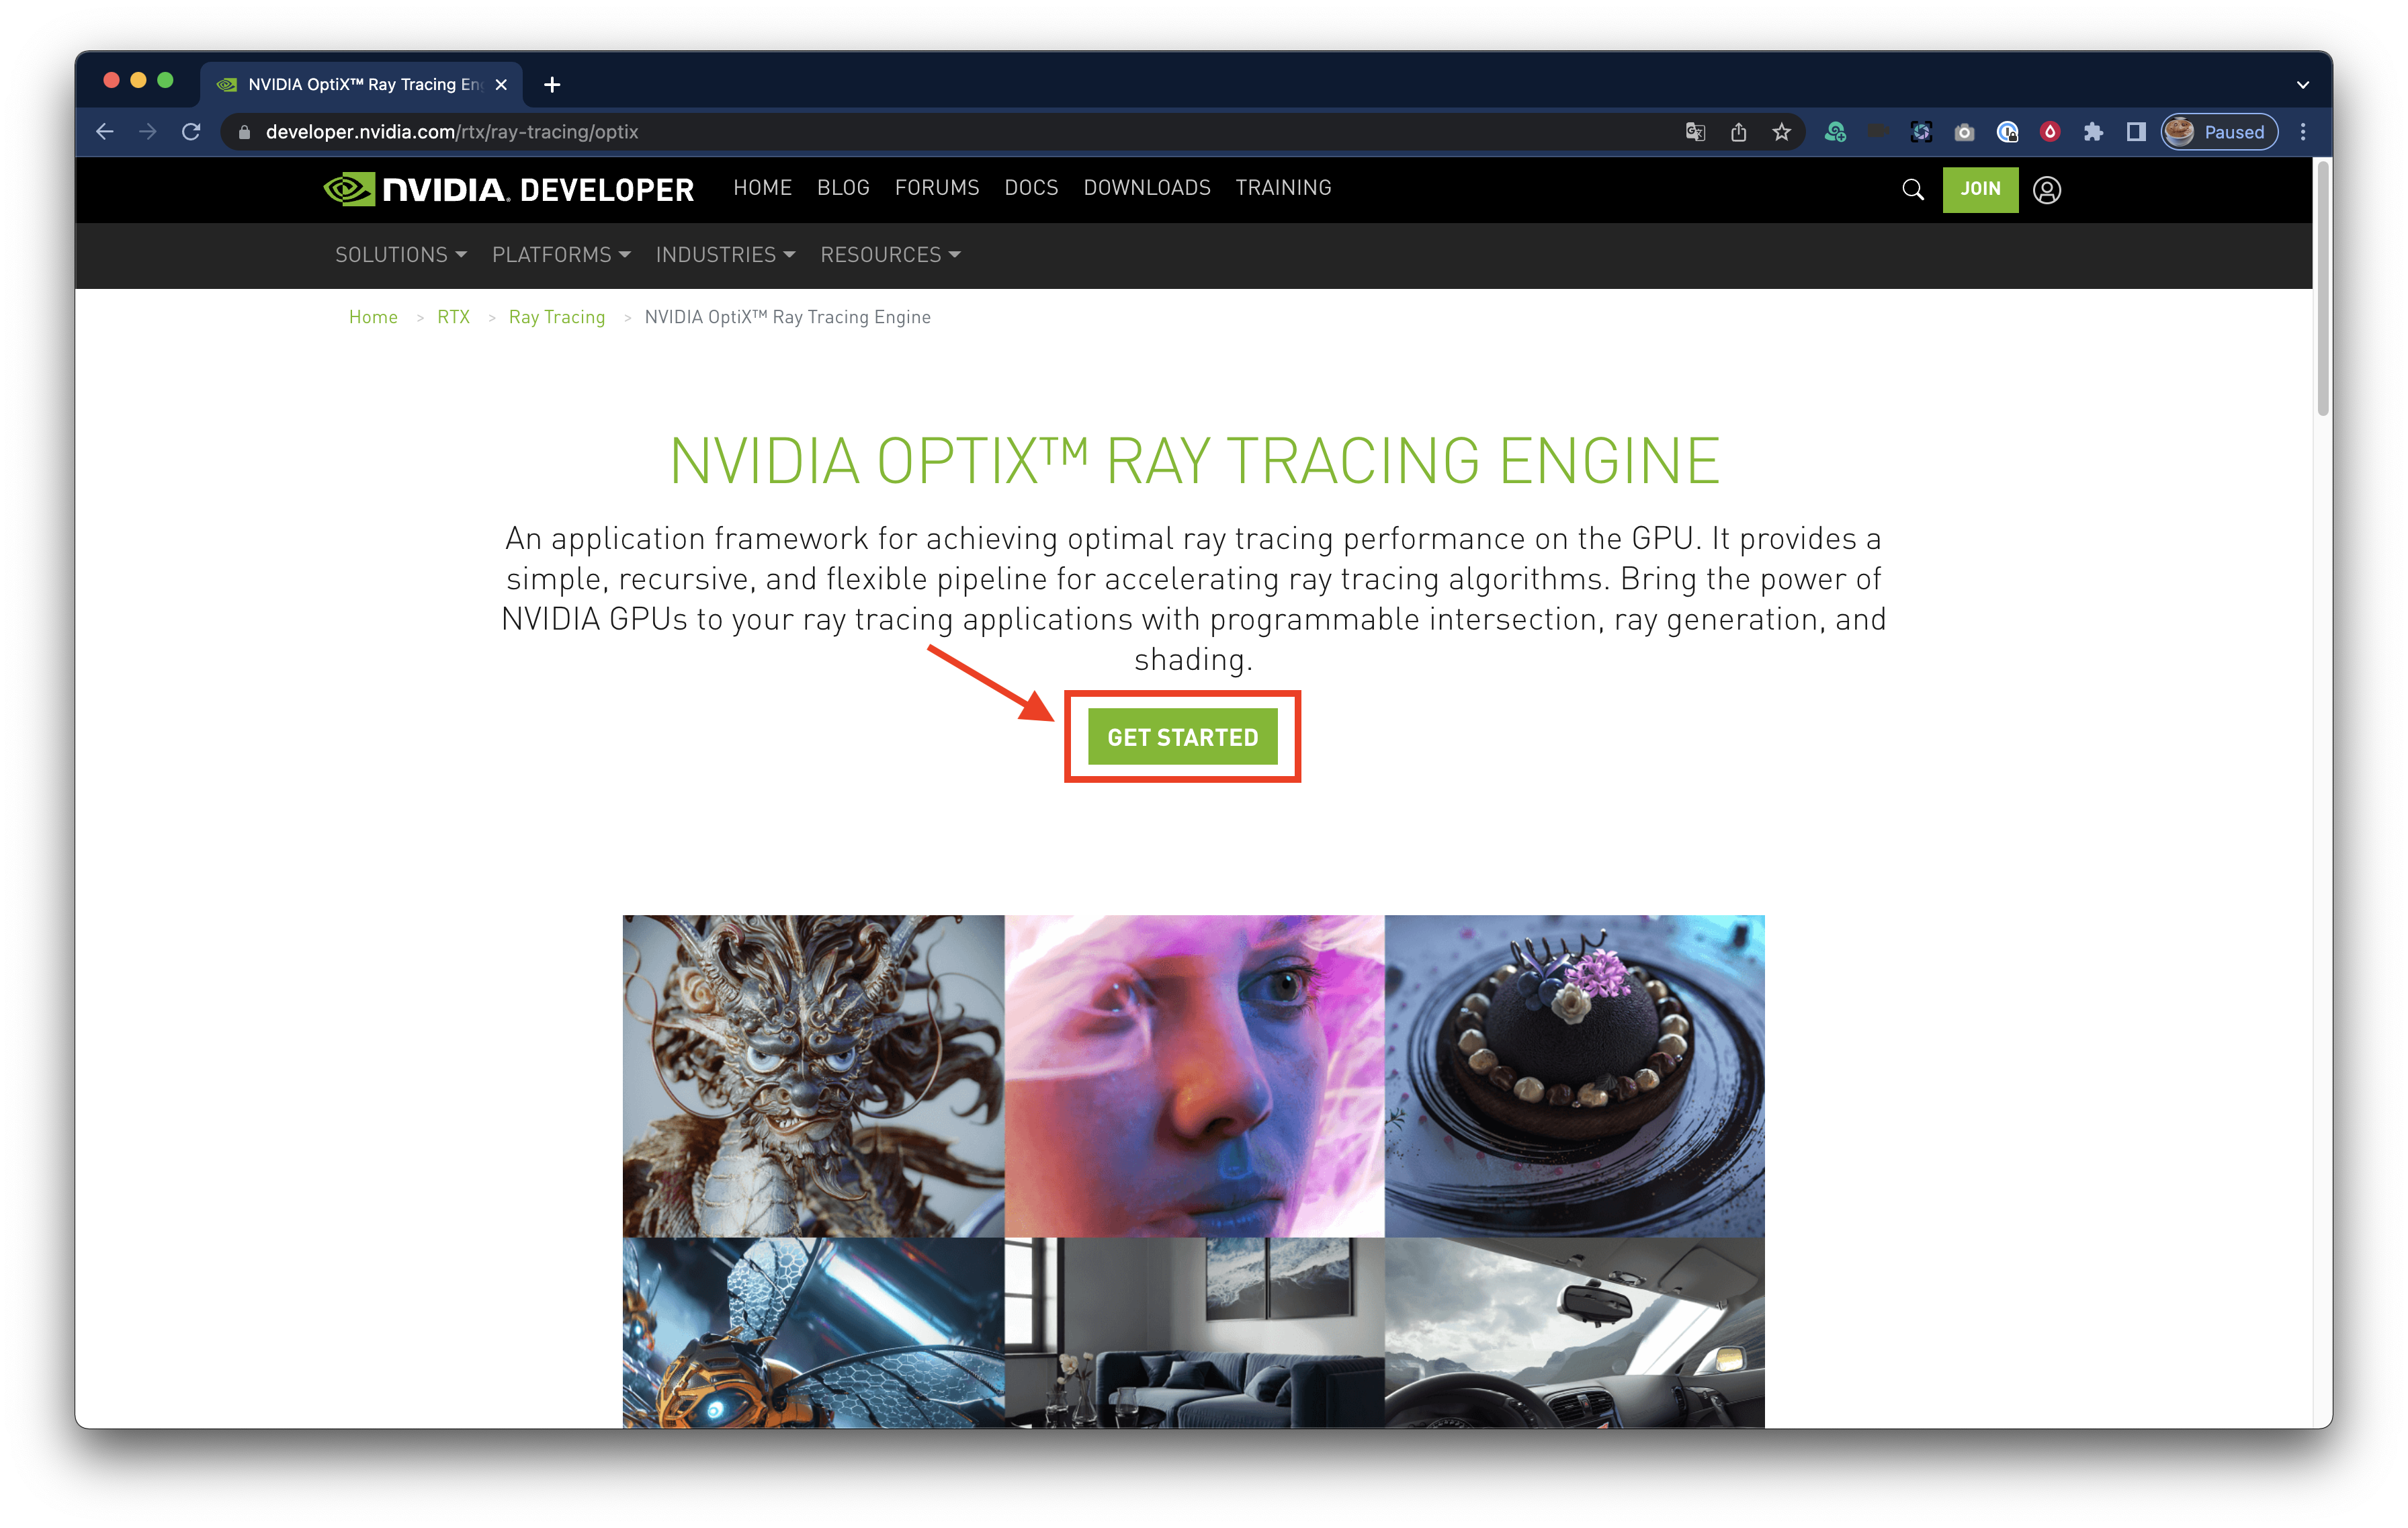The height and width of the screenshot is (1528, 2408).
Task: Toggle the browser side panel icon
Action: point(2136,132)
